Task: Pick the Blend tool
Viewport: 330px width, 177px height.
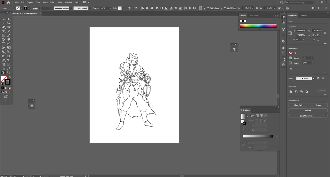Action: click(9, 60)
